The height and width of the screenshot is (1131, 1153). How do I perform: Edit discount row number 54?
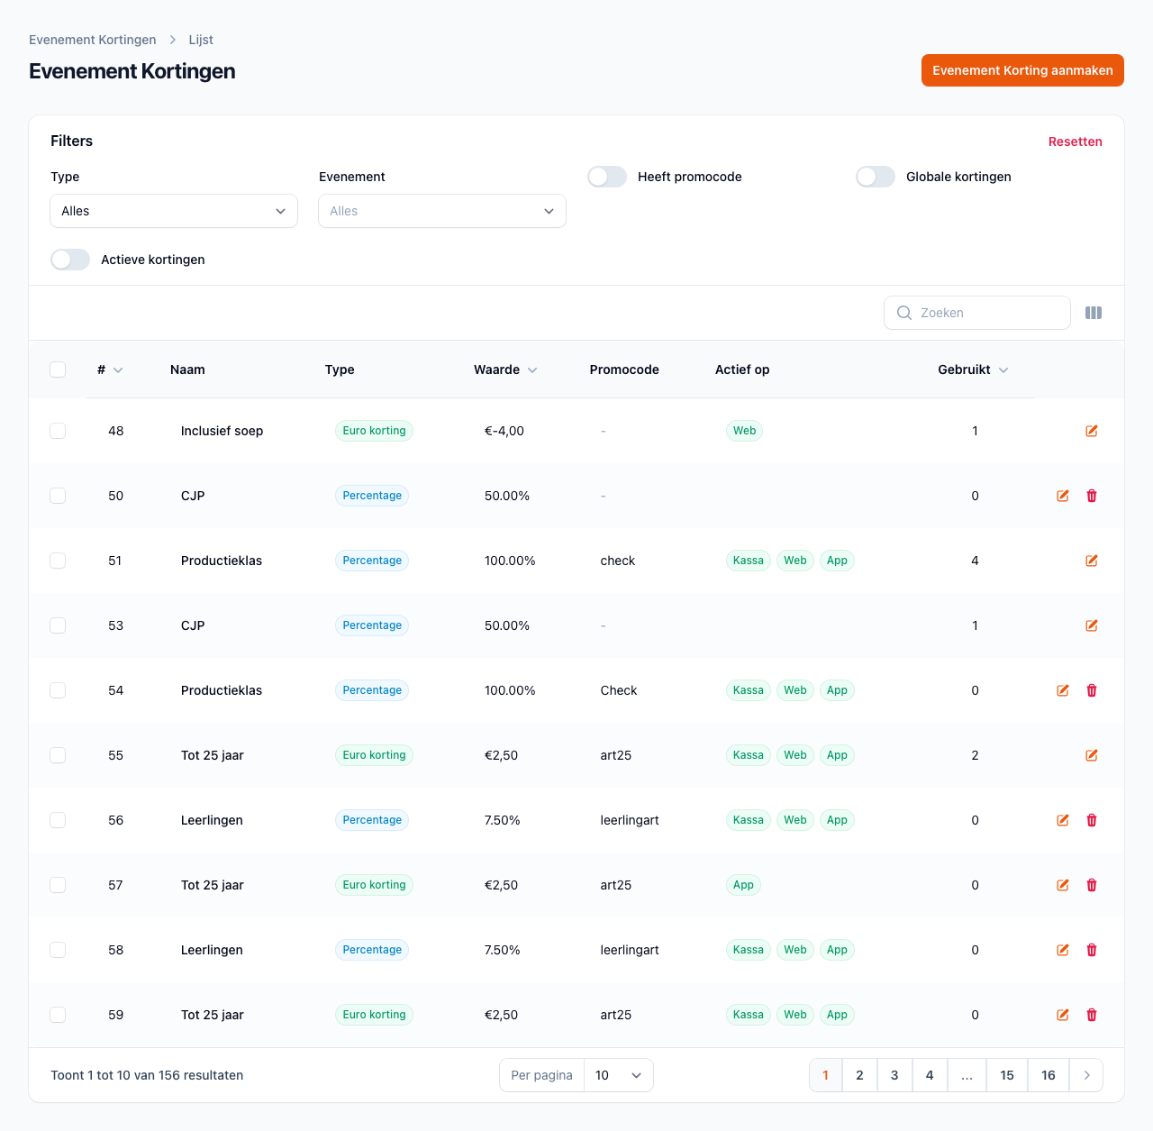[1062, 690]
